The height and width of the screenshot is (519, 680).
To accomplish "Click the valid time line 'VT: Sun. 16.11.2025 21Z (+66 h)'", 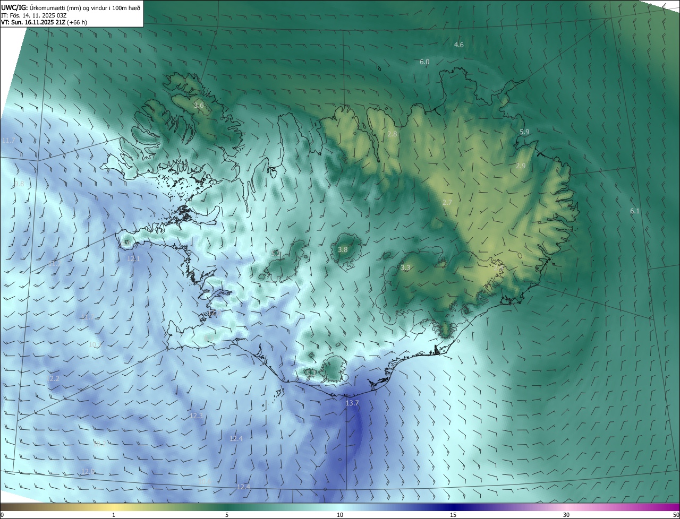I will click(44, 22).
